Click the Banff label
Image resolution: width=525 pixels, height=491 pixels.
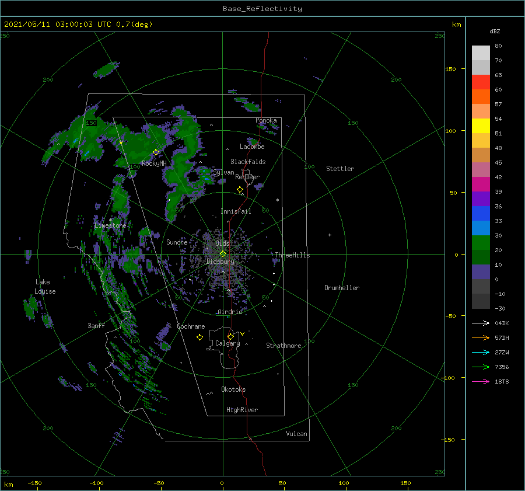coord(96,325)
